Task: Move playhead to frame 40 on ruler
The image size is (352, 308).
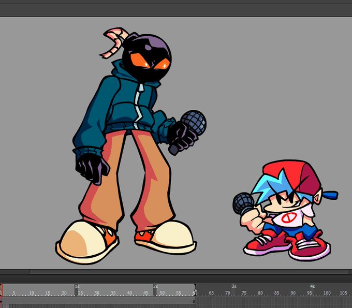Action: coord(129,293)
